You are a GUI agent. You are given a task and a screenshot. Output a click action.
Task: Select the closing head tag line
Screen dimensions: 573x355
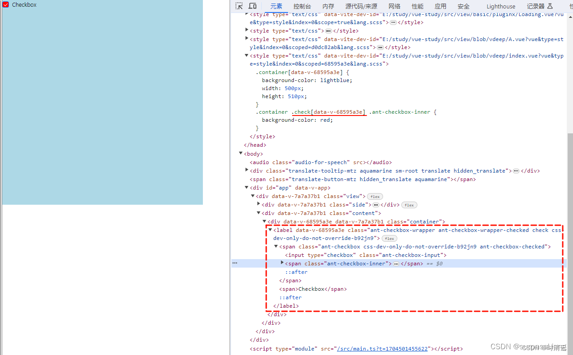coord(255,145)
